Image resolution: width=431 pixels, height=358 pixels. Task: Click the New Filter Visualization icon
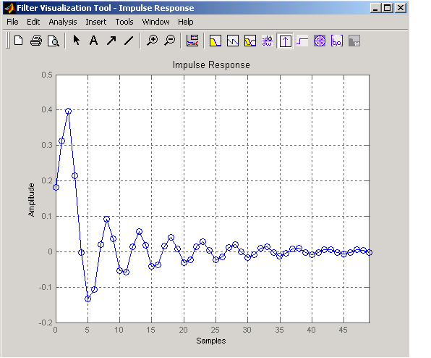point(18,41)
